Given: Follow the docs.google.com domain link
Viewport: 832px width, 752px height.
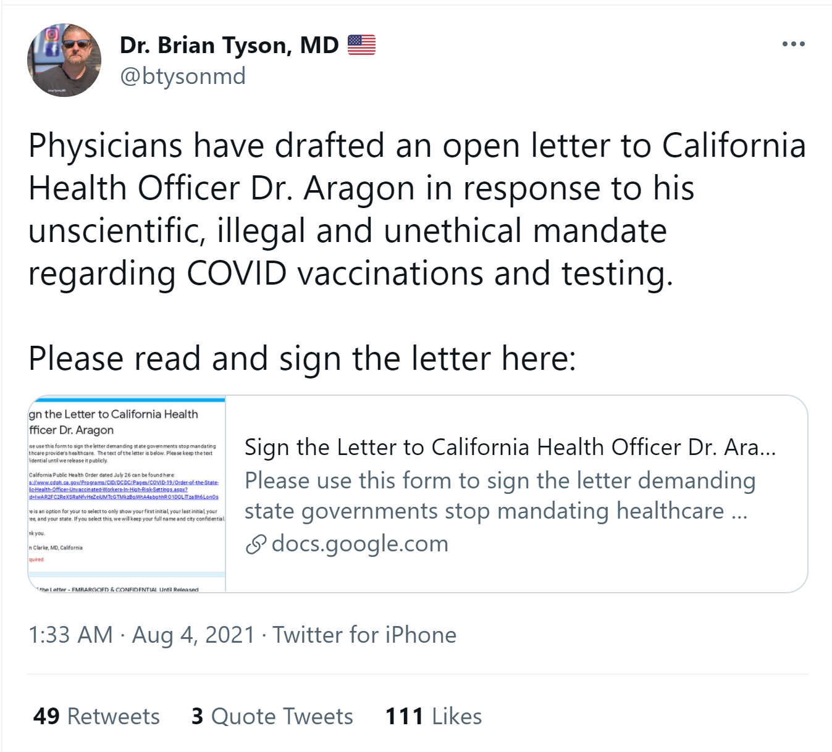Looking at the screenshot, I should (x=359, y=544).
